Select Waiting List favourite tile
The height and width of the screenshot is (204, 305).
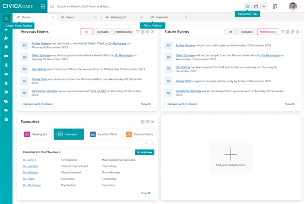click(36, 134)
